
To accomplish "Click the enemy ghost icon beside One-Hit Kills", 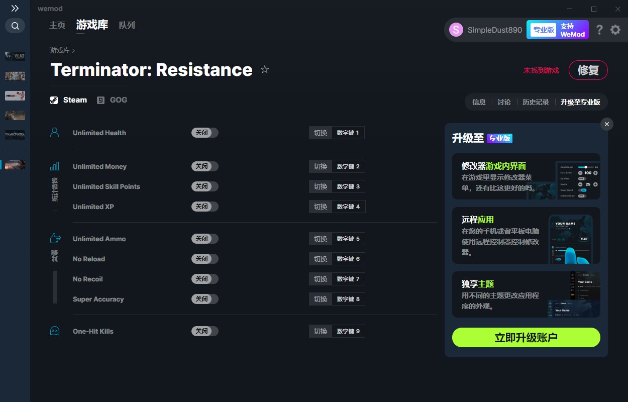I will [55, 331].
